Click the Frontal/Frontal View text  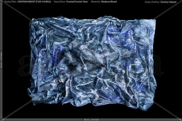click(x=77, y=2)
